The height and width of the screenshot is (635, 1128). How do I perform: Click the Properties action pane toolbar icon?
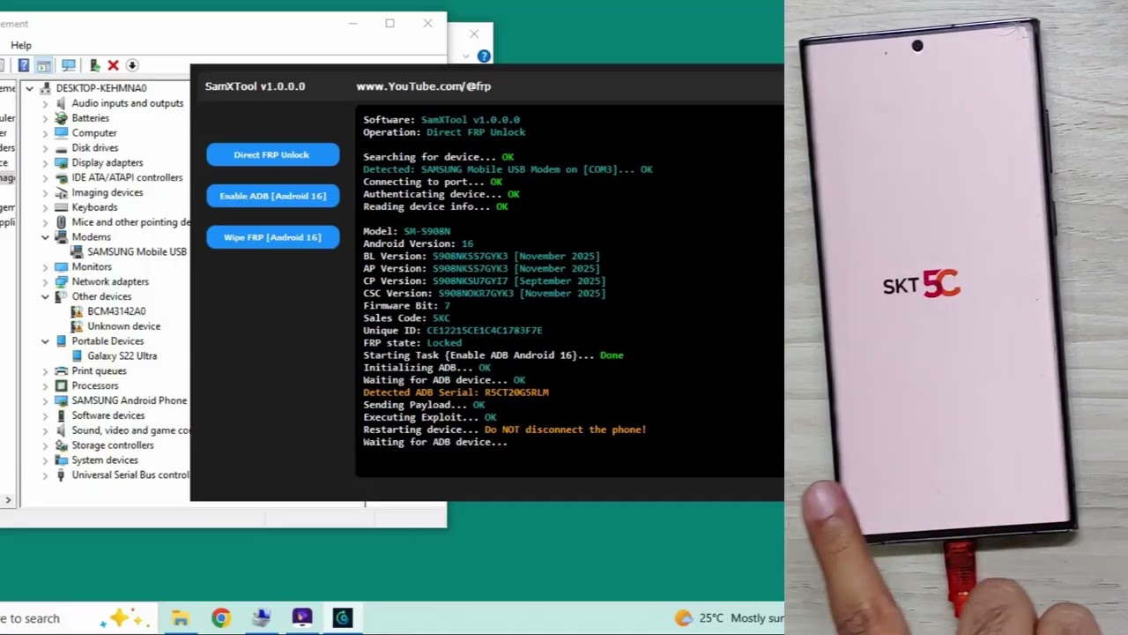(43, 65)
